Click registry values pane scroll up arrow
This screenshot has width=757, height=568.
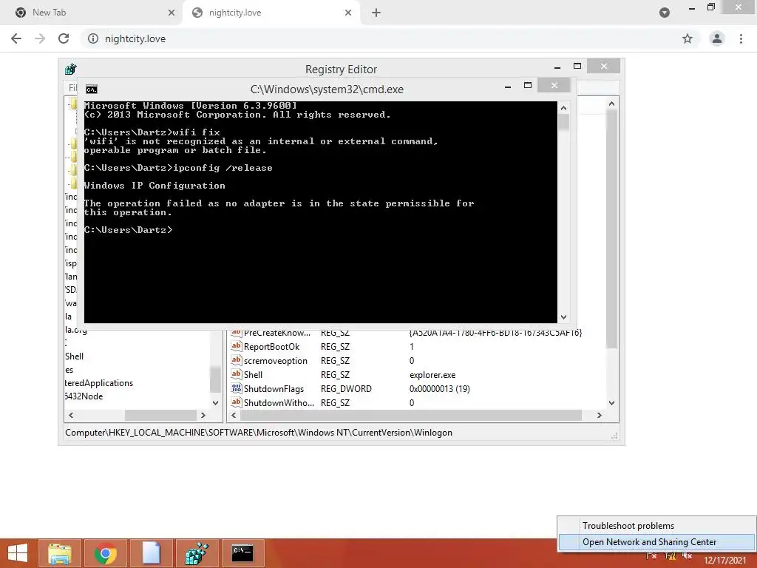click(611, 104)
